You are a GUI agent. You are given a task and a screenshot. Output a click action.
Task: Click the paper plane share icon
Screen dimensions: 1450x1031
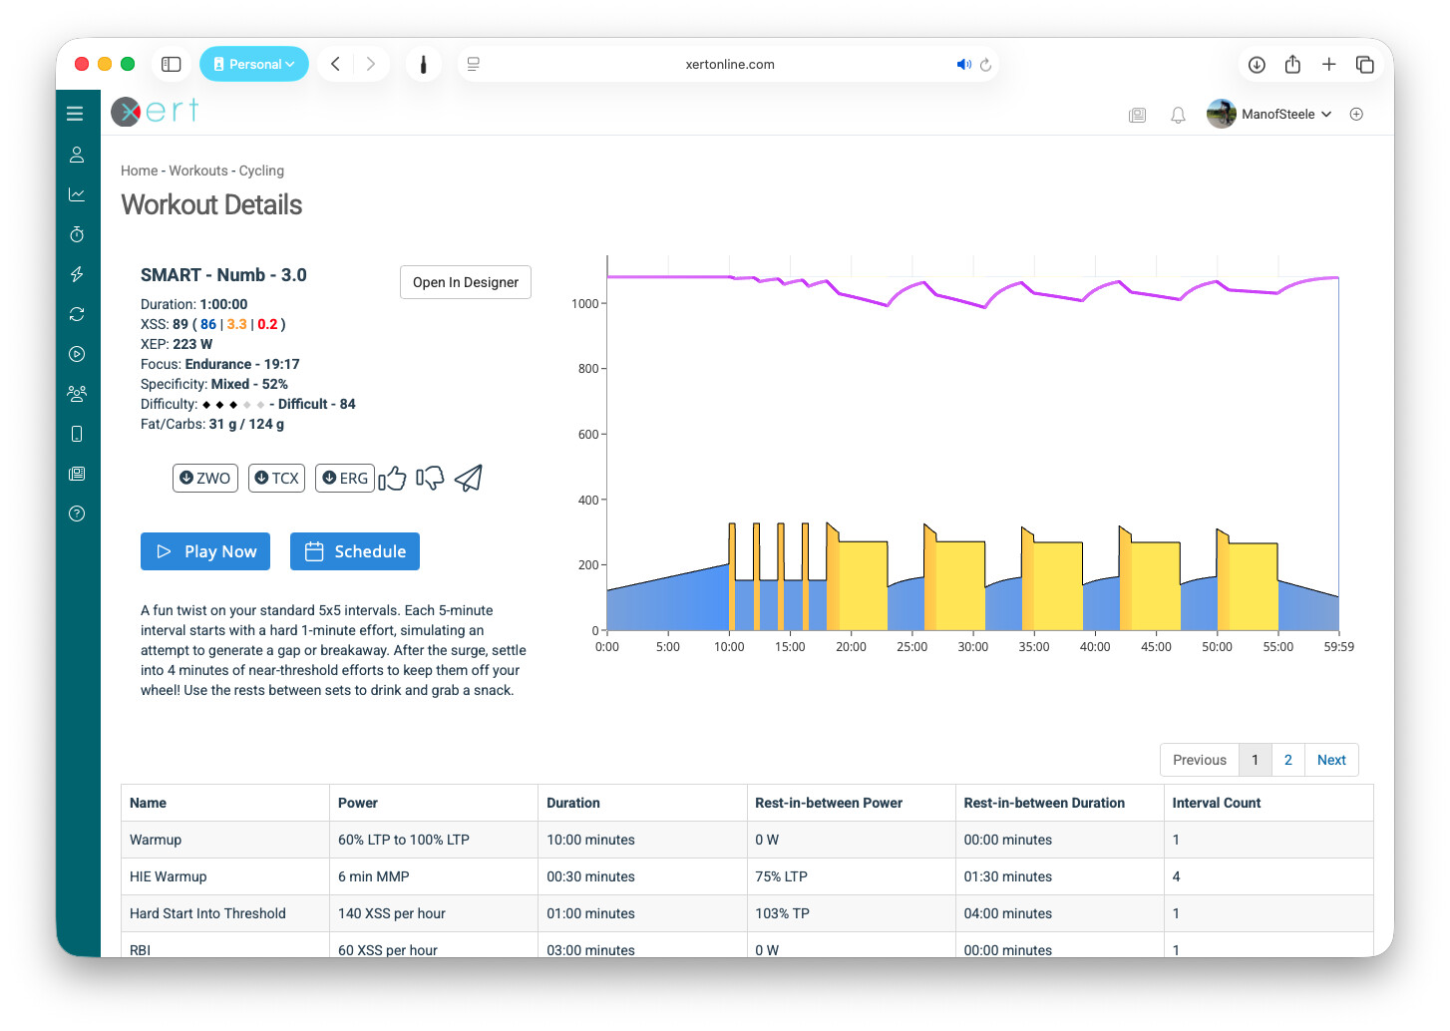(x=469, y=479)
